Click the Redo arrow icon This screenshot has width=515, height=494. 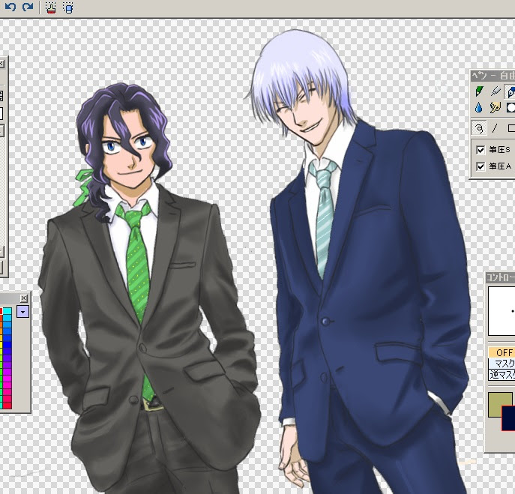tap(28, 7)
